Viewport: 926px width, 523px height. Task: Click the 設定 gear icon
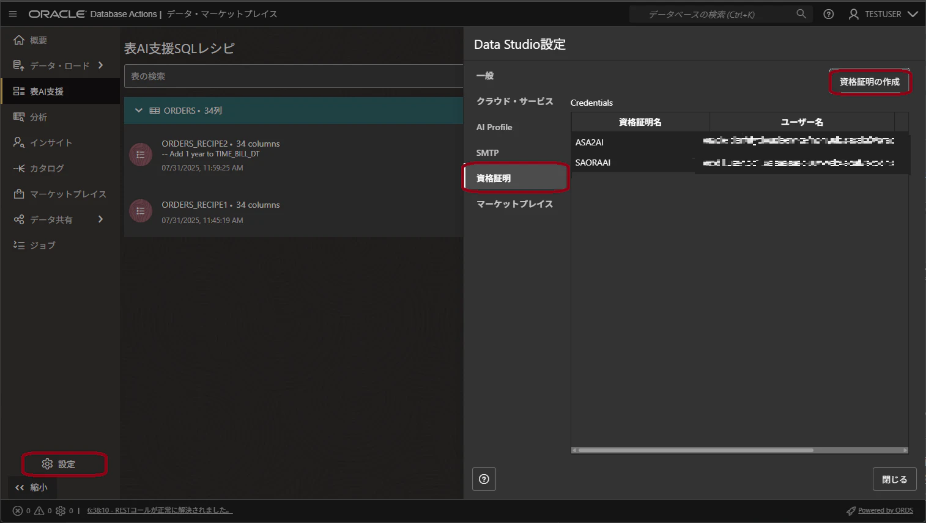tap(47, 464)
